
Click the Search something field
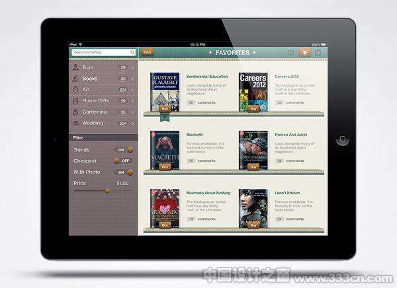coord(104,52)
